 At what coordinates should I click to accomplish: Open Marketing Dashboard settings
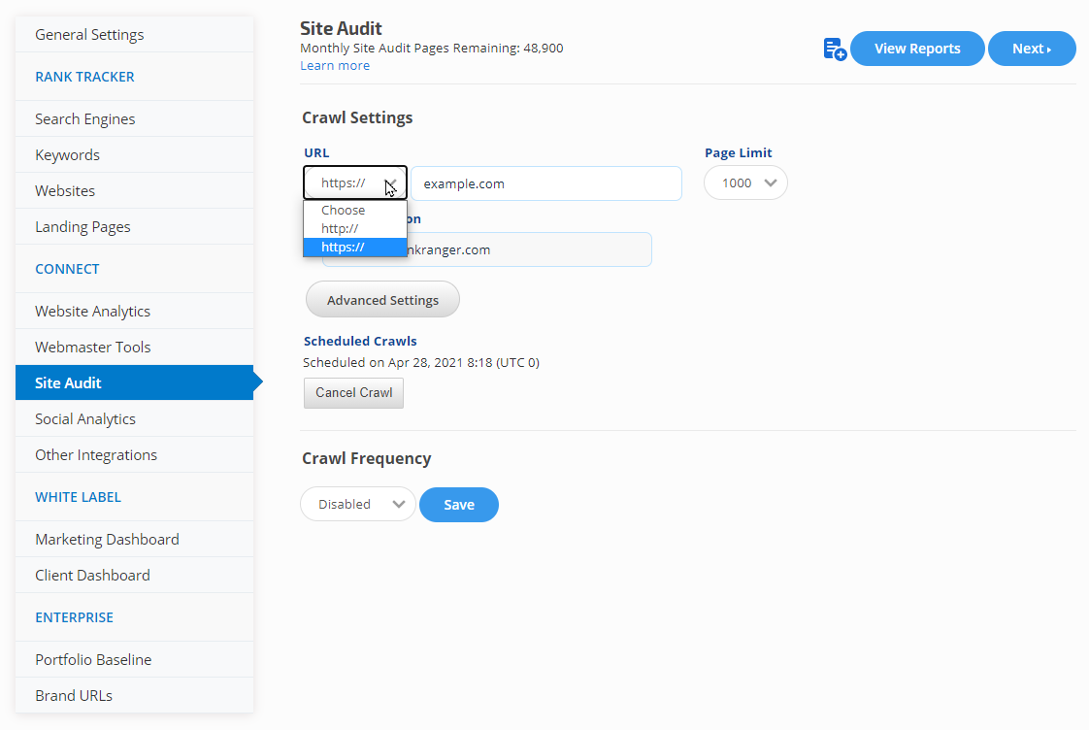[x=107, y=539]
